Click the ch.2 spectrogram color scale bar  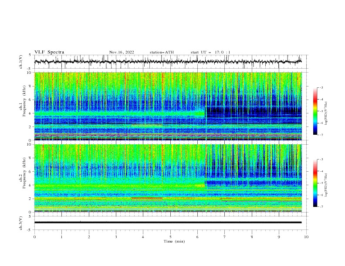point(315,183)
